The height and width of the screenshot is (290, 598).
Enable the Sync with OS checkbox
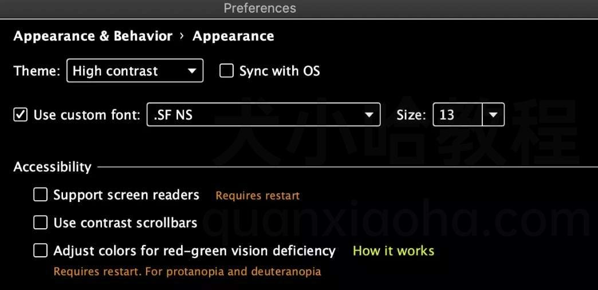tap(226, 71)
